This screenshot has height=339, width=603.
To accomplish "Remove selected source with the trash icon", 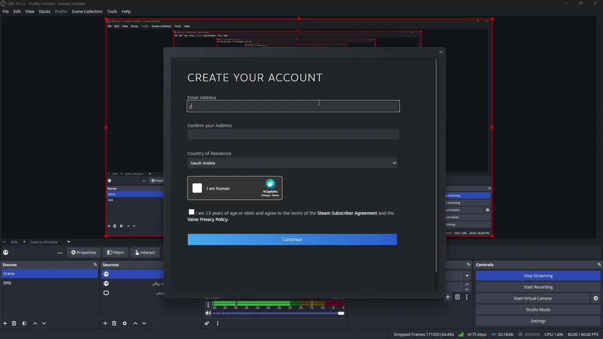I will (114, 323).
